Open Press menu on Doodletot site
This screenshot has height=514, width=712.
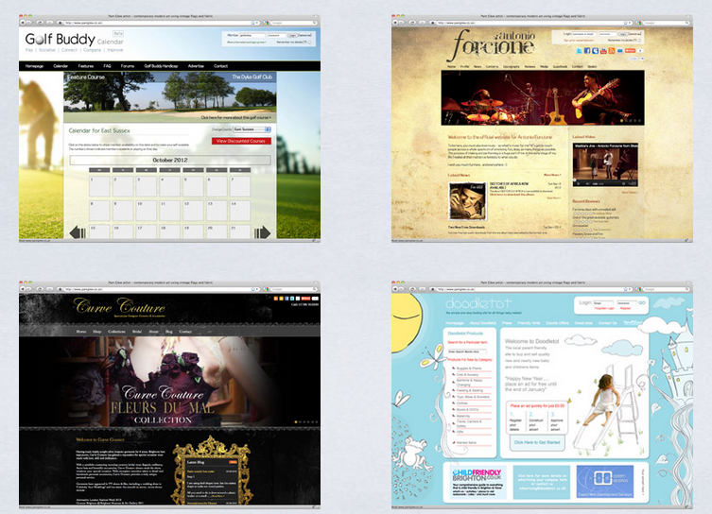[507, 323]
